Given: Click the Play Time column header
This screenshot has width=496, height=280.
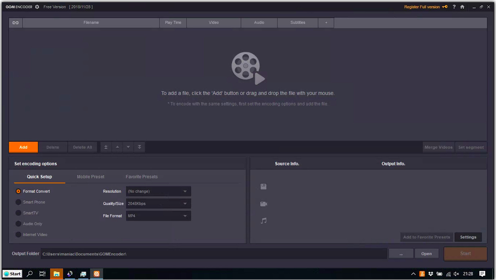Looking at the screenshot, I should [x=173, y=22].
